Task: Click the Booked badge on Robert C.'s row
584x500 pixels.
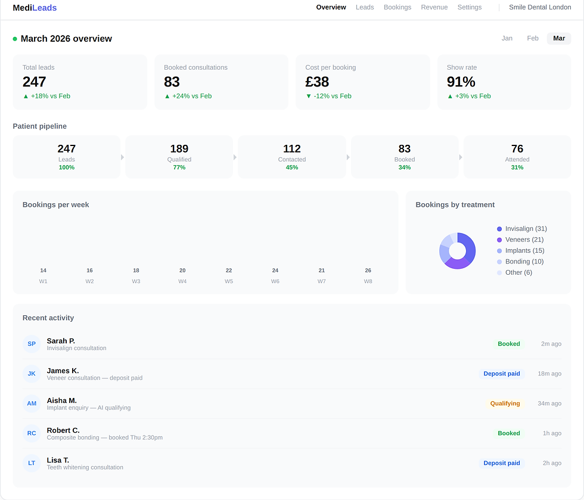Action: click(509, 433)
